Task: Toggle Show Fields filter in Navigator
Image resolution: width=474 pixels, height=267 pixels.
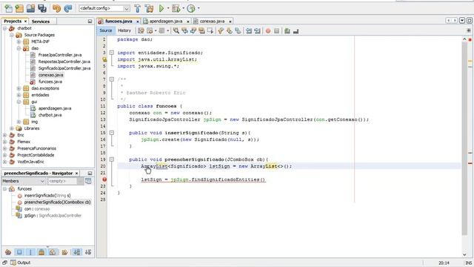Action: point(19,252)
